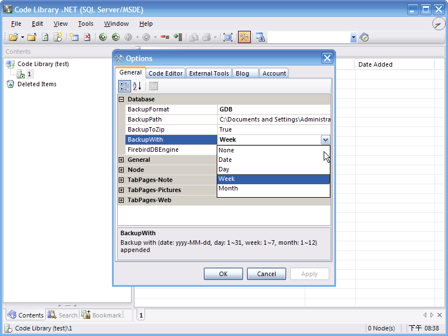The width and height of the screenshot is (448, 336).
Task: Toggle the Full Screen toolbar icon
Action: [228, 37]
